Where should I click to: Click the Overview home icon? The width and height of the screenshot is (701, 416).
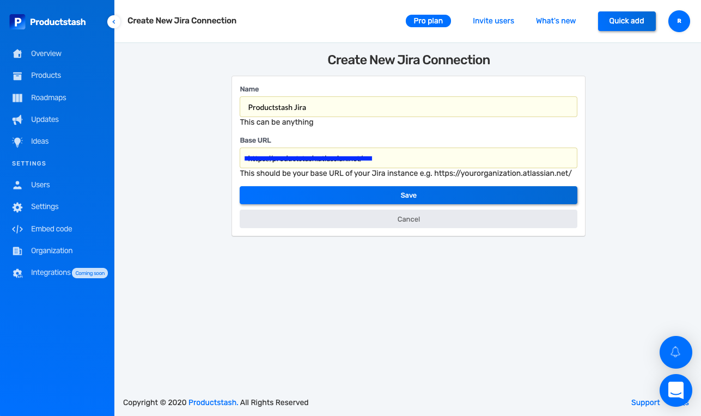tap(17, 53)
